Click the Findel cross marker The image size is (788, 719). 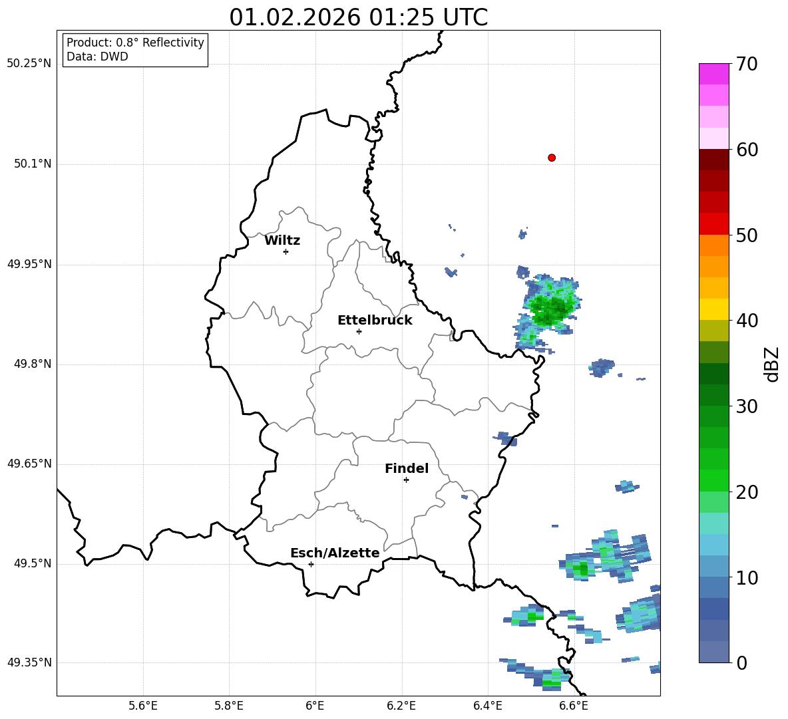406,480
